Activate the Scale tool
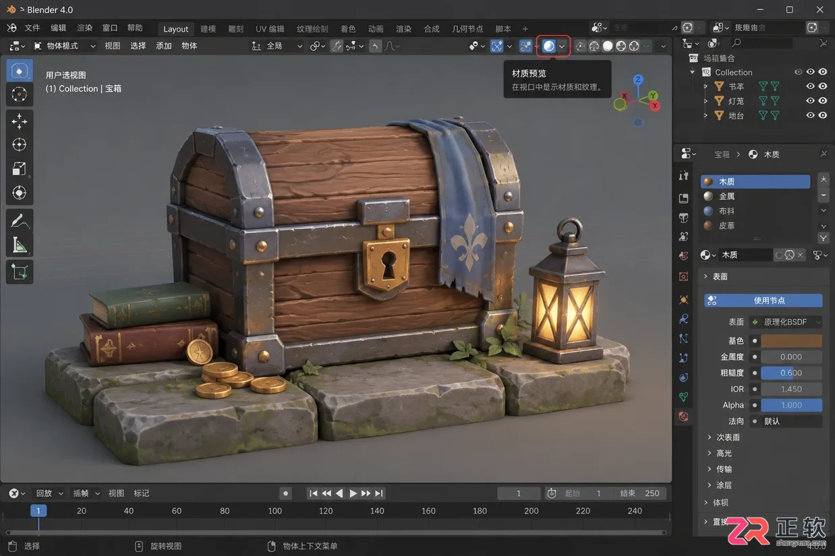This screenshot has height=556, width=835. [x=20, y=168]
